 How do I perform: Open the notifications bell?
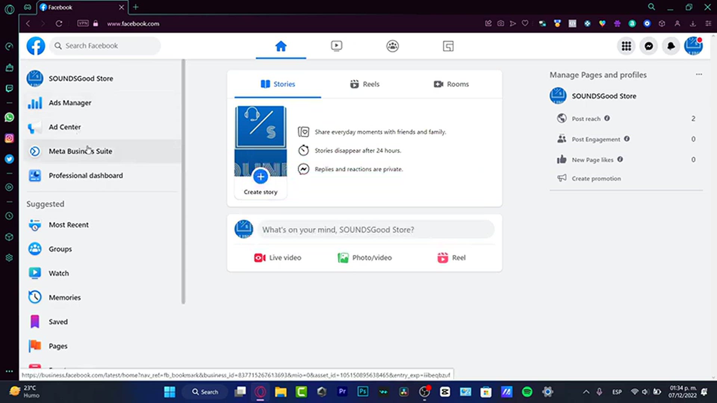click(671, 46)
